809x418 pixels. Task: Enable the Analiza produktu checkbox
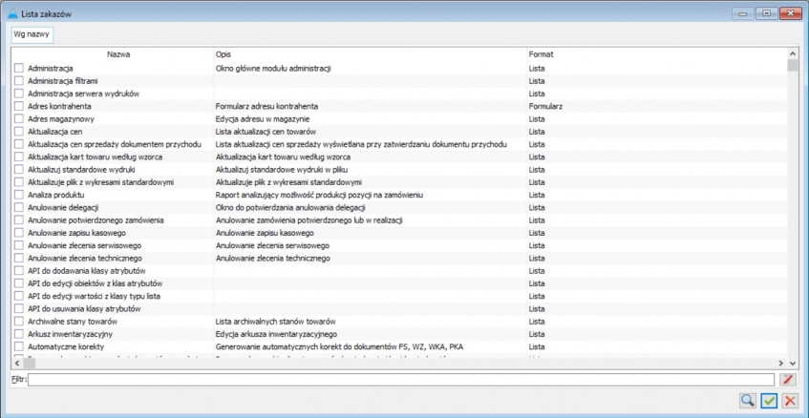[19, 195]
